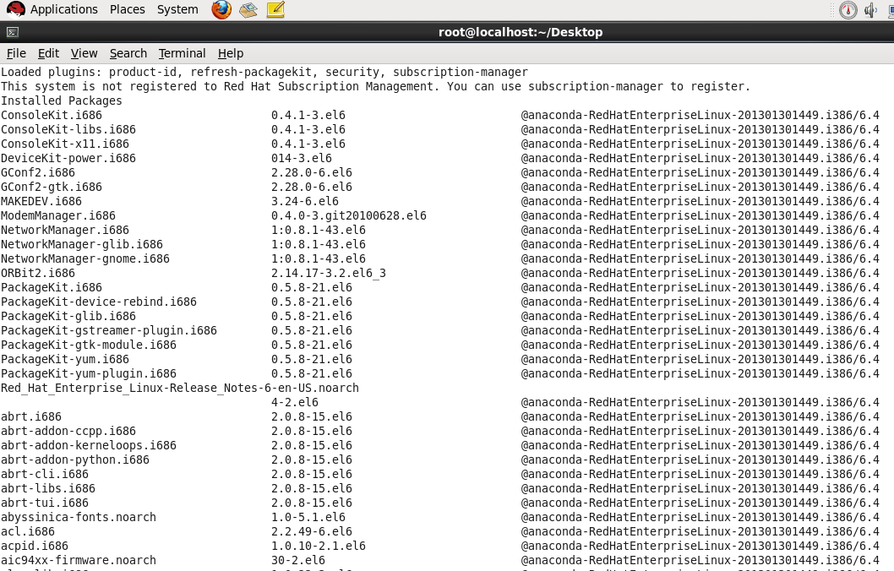Click version 4-2.el6
The width and height of the screenshot is (894, 571).
click(295, 402)
